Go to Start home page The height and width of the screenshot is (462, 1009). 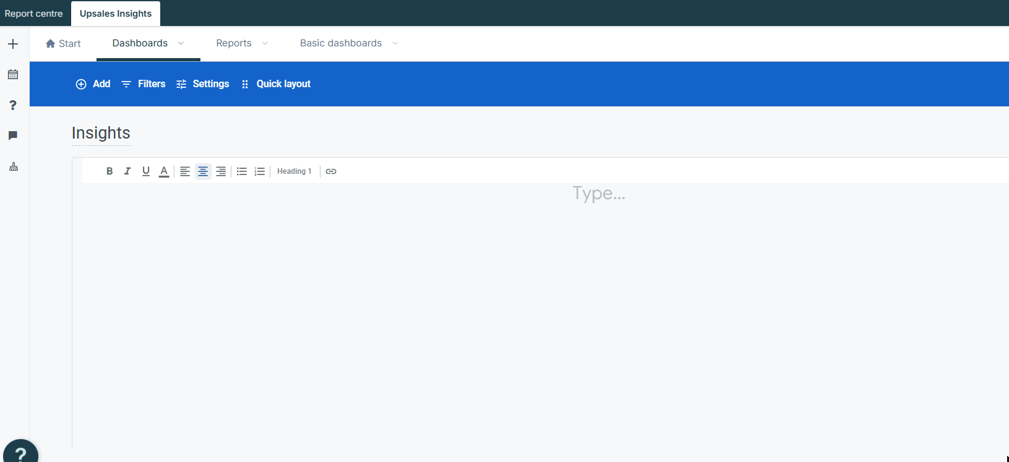click(x=63, y=43)
